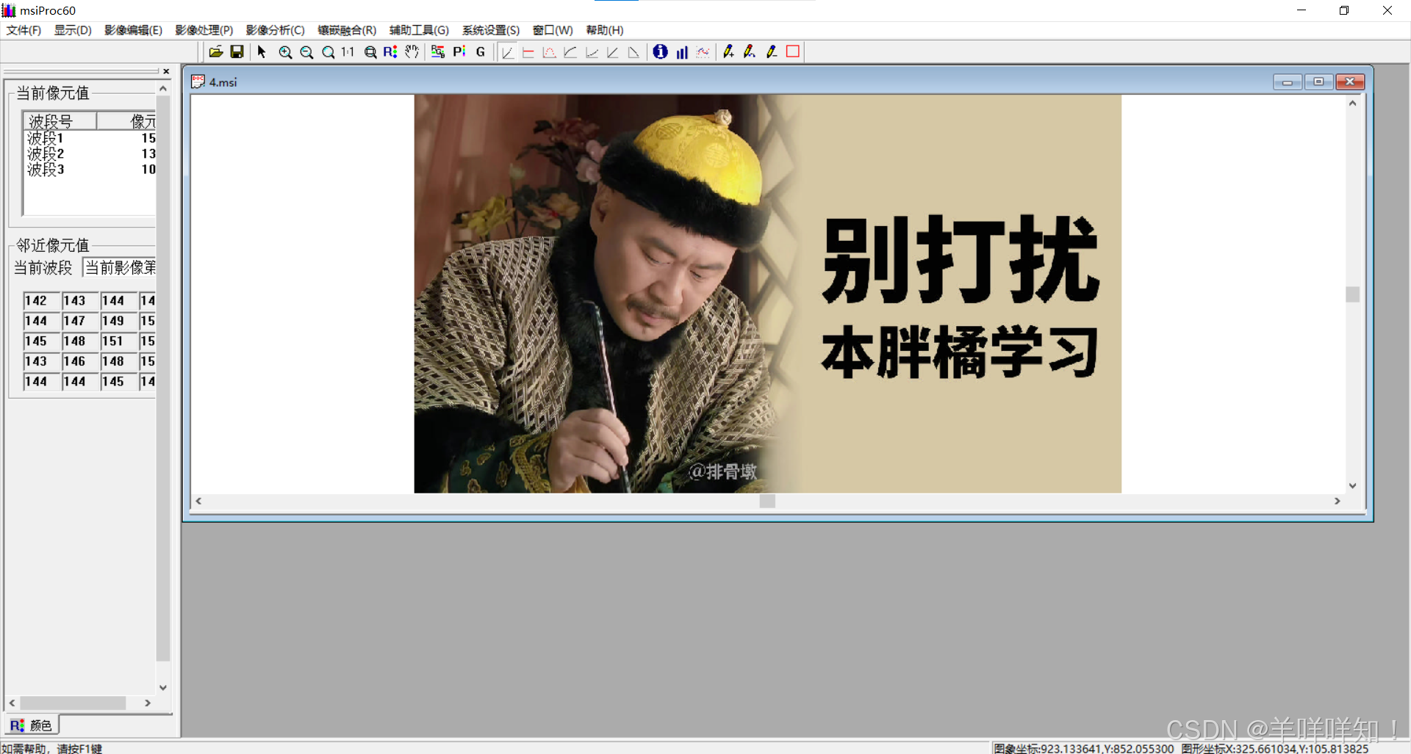Viewport: 1411px width, 754px height.
Task: Click the neighbor pixel cell showing 149
Action: click(118, 321)
